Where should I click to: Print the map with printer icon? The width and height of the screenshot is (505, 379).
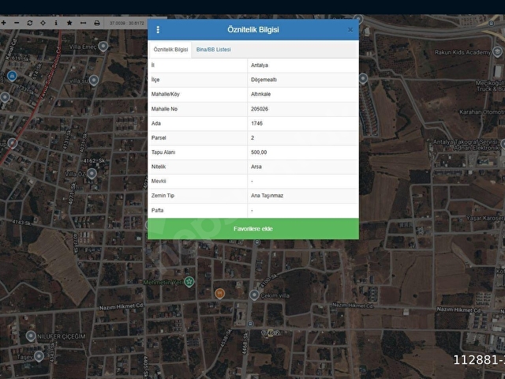96,23
